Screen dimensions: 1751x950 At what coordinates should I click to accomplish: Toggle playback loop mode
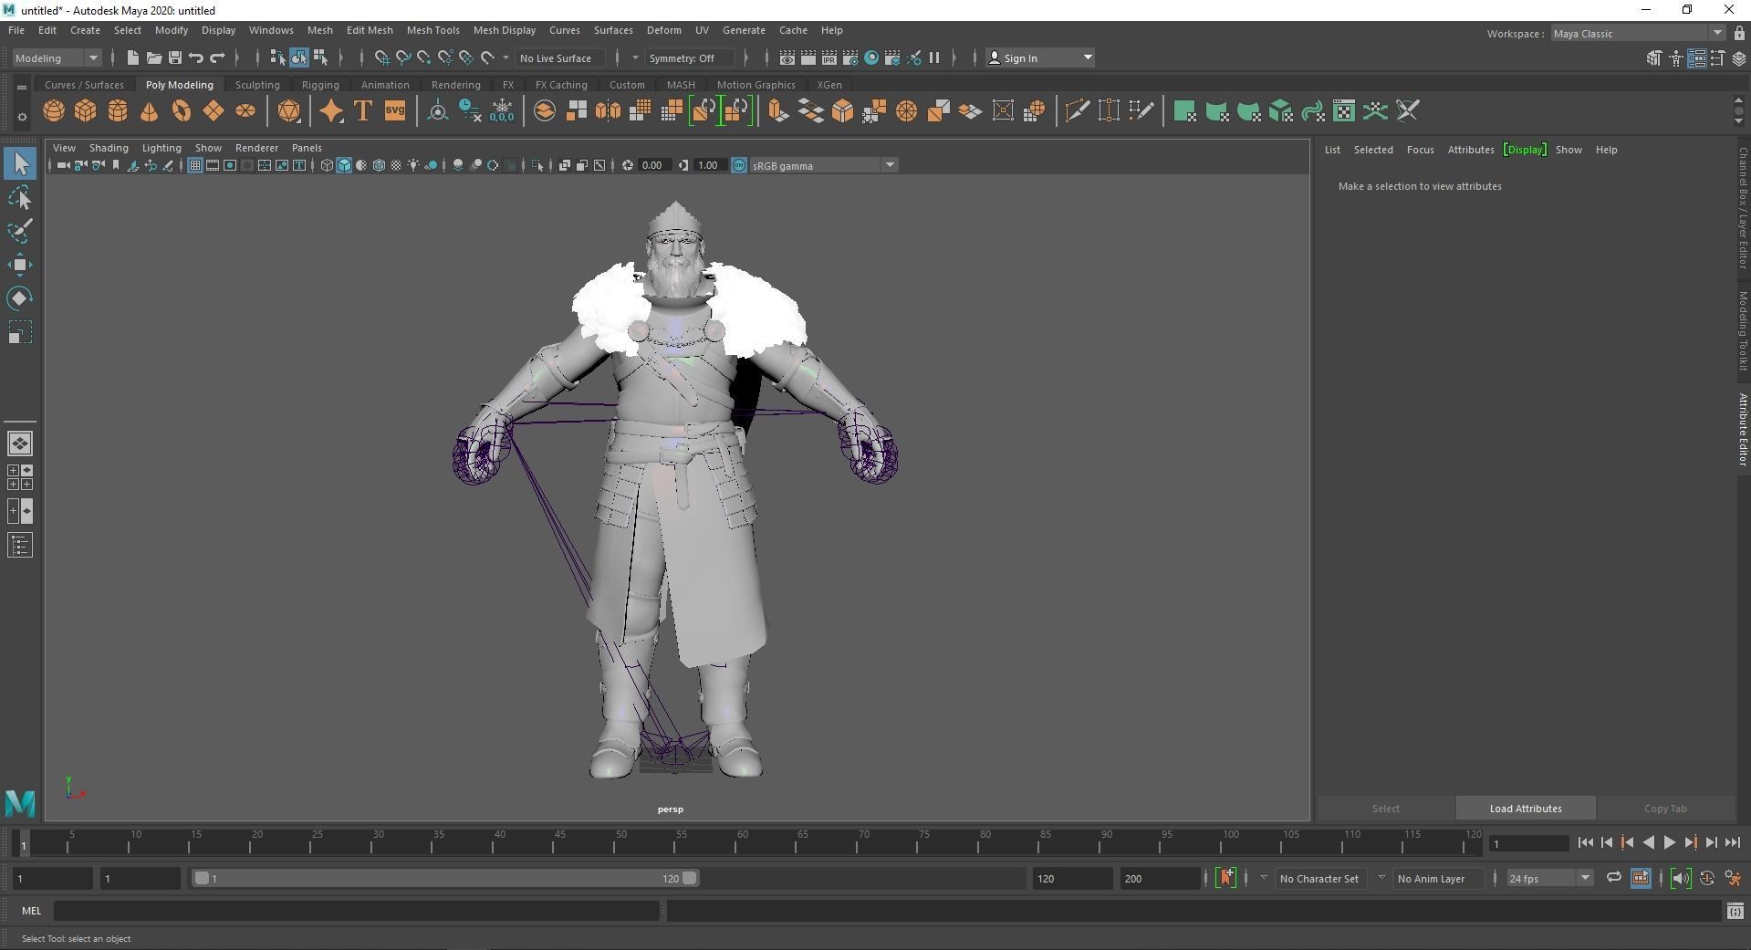pyautogui.click(x=1613, y=878)
